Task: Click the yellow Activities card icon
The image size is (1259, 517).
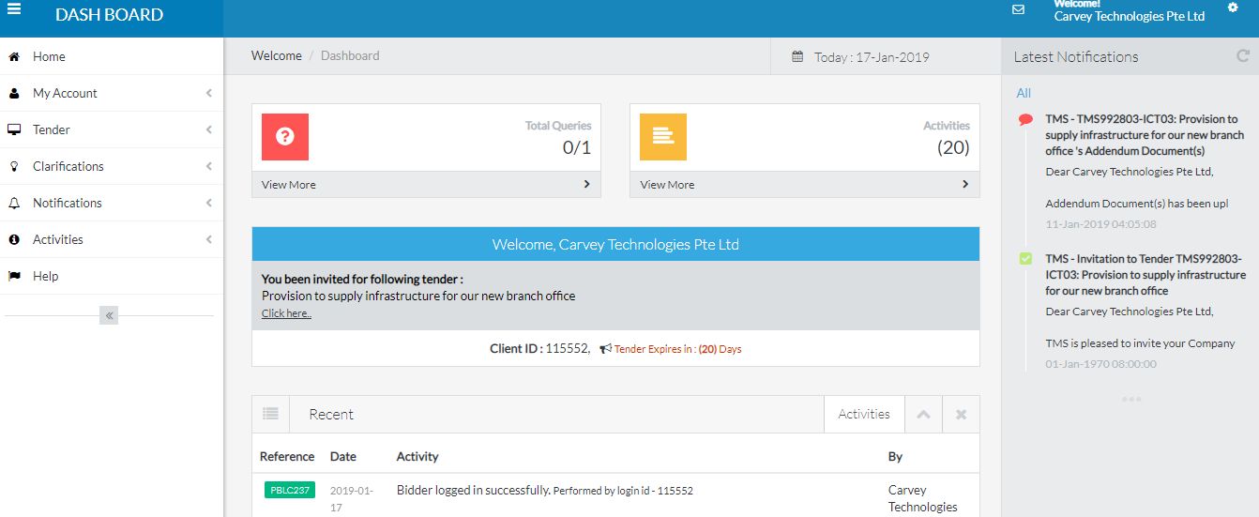Action: click(663, 137)
